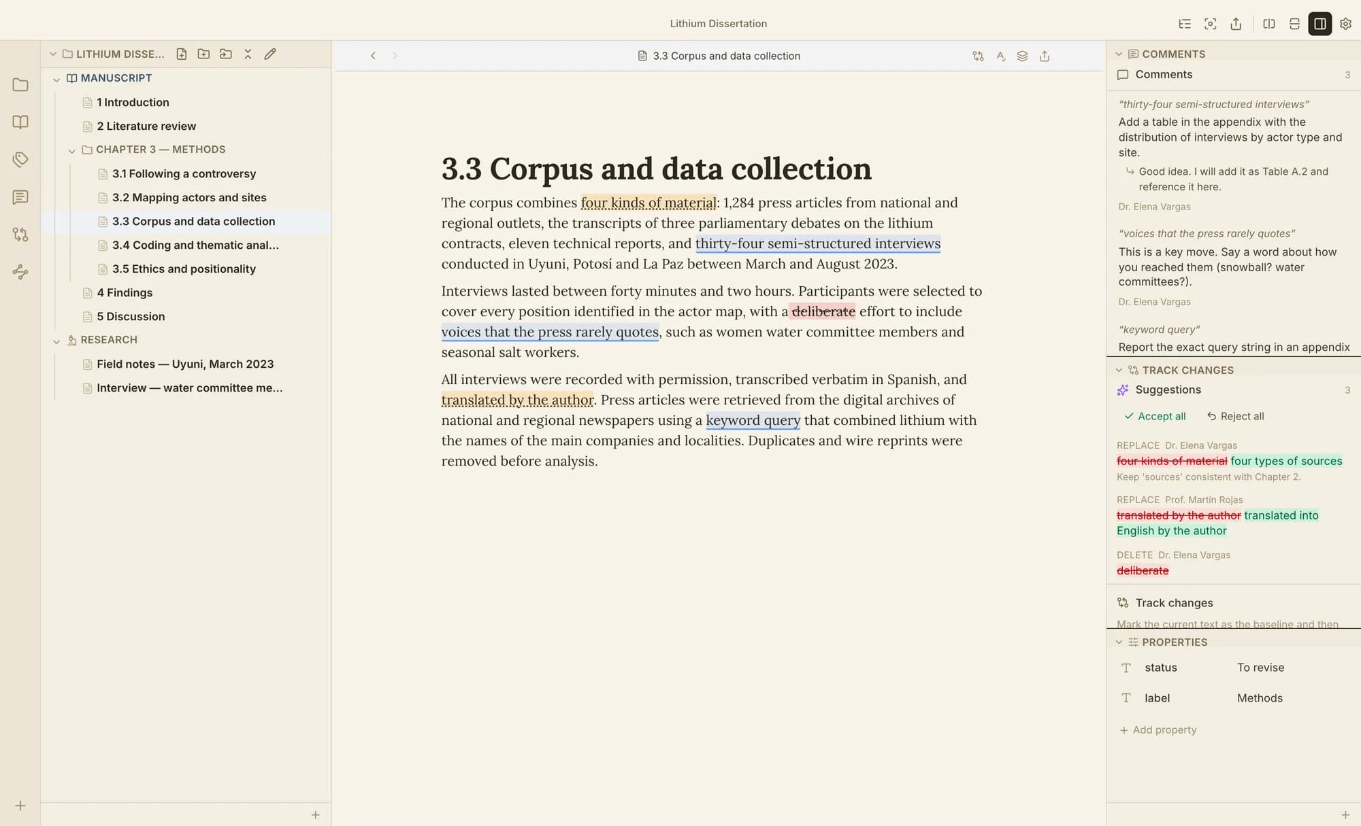
Task: Click the label value Methods
Action: (1260, 698)
